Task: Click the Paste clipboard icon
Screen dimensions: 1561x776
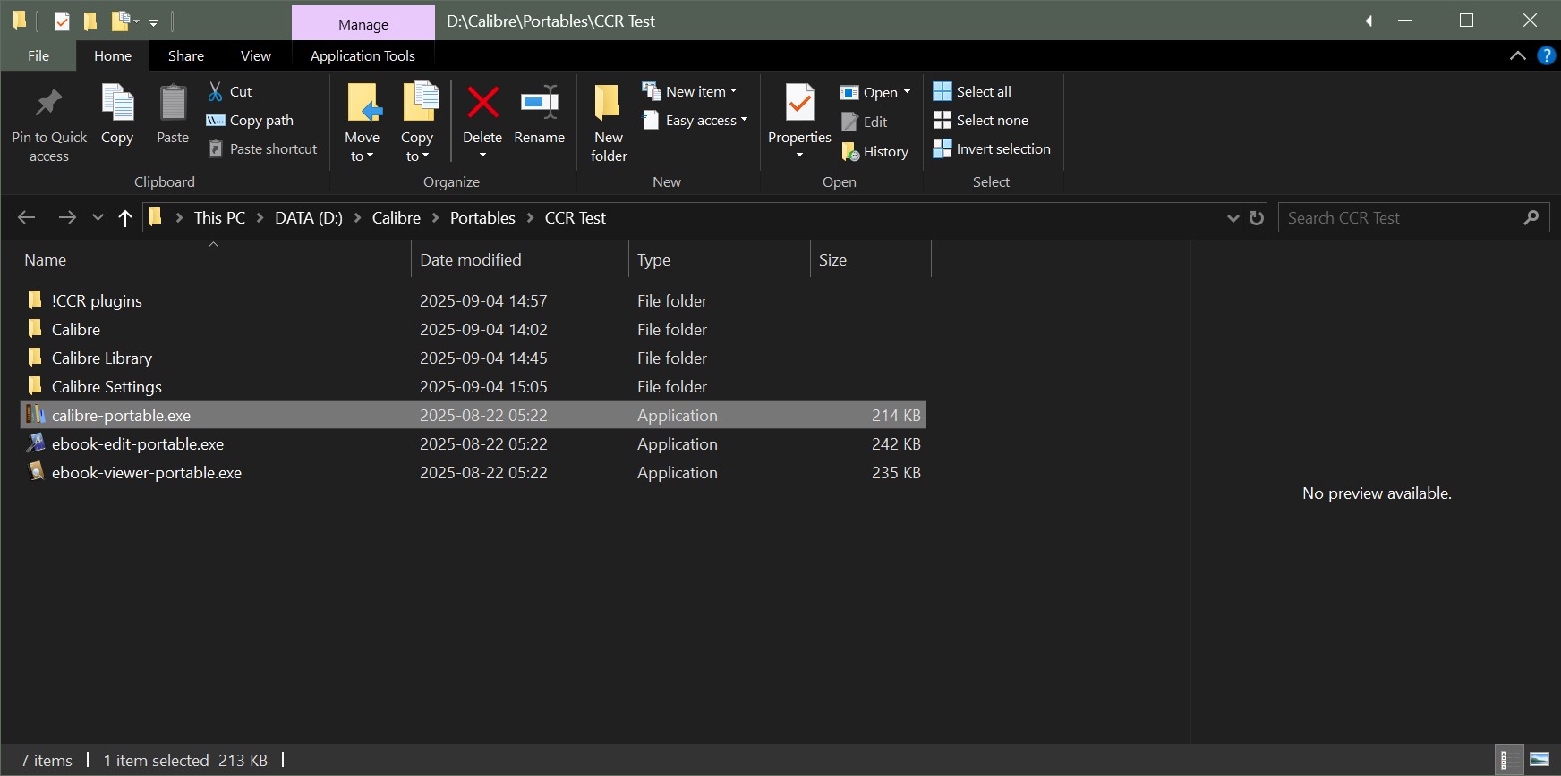Action: pos(173,102)
